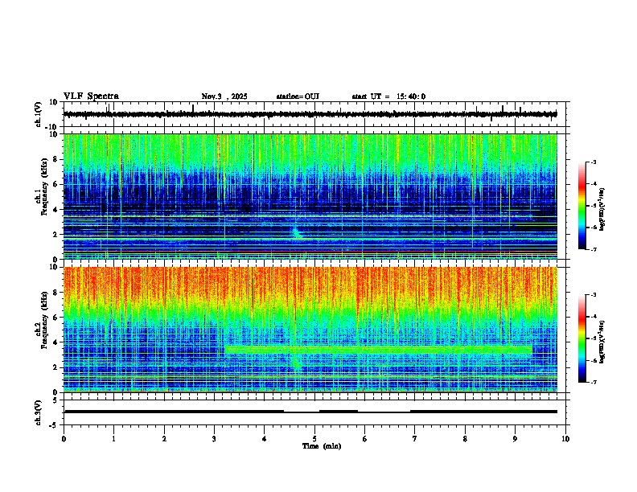Click the "station=OUJ" header label
Viewport: 637px width, 492px height.
(298, 96)
